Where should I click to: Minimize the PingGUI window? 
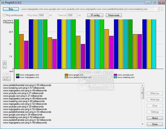(x=148, y=3)
